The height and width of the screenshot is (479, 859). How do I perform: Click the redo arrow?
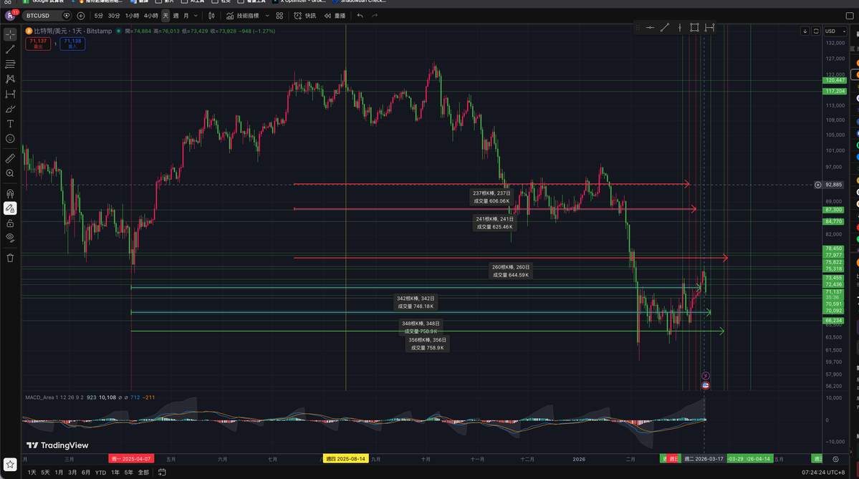(375, 16)
